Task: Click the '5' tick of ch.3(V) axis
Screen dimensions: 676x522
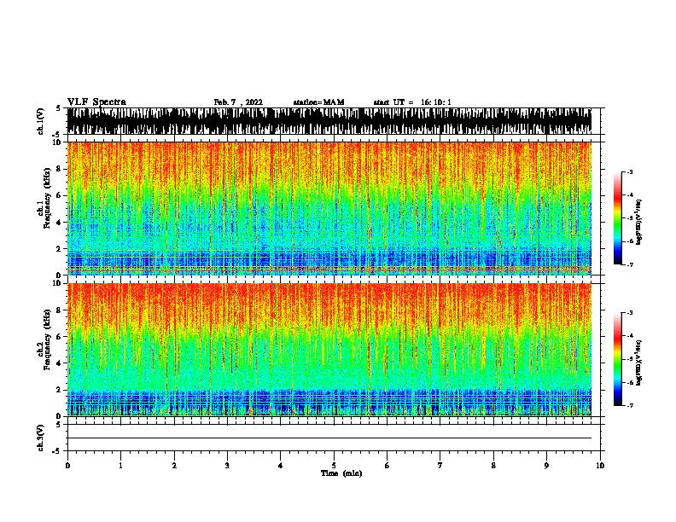Action: pyautogui.click(x=58, y=425)
